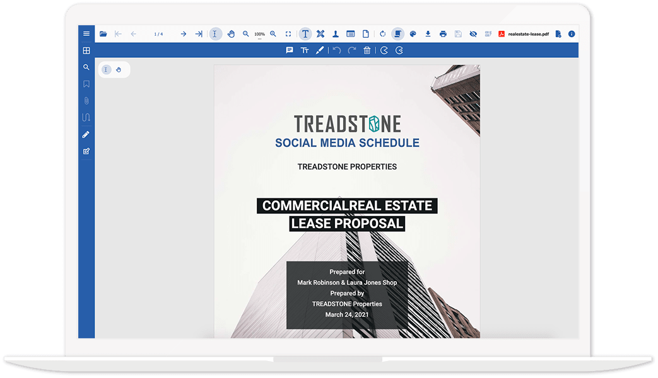The image size is (658, 378).
Task: Click the stamp tool icon
Action: tap(336, 34)
